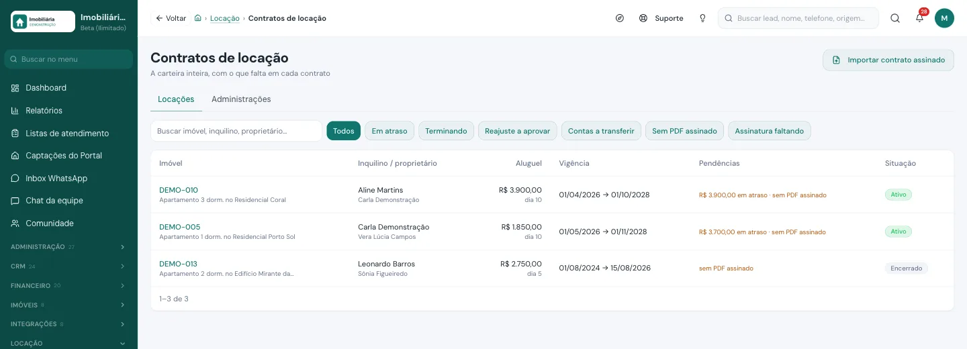
Task: Click Carla Demonstração tenant in DEMO-005 row
Action: point(394,227)
